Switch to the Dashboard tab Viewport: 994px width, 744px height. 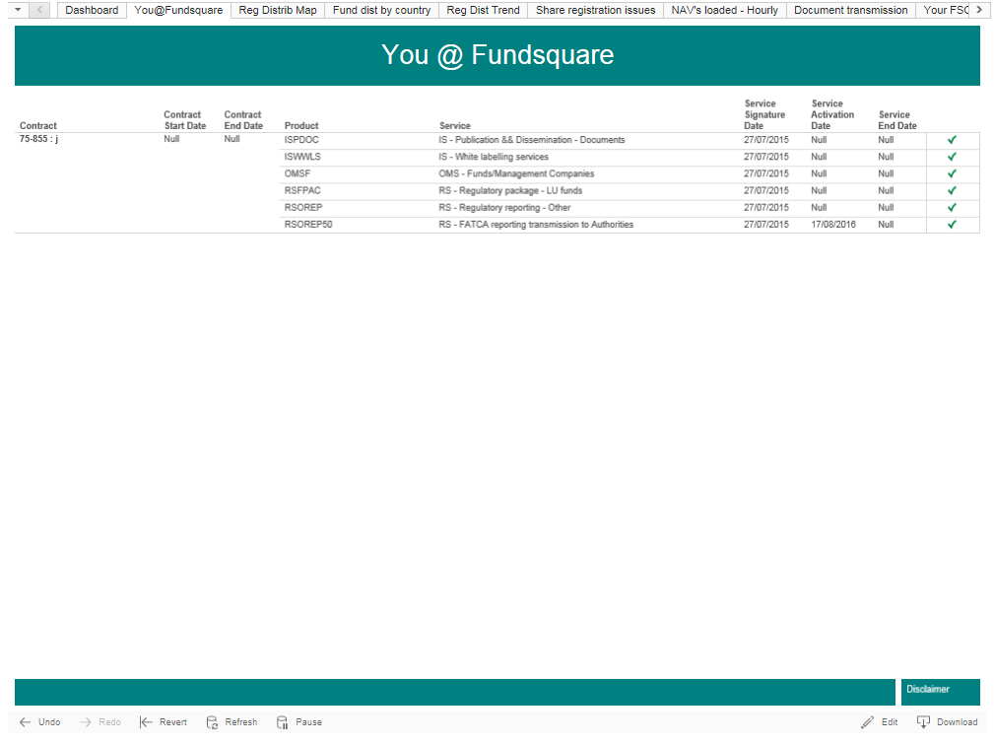click(x=92, y=10)
